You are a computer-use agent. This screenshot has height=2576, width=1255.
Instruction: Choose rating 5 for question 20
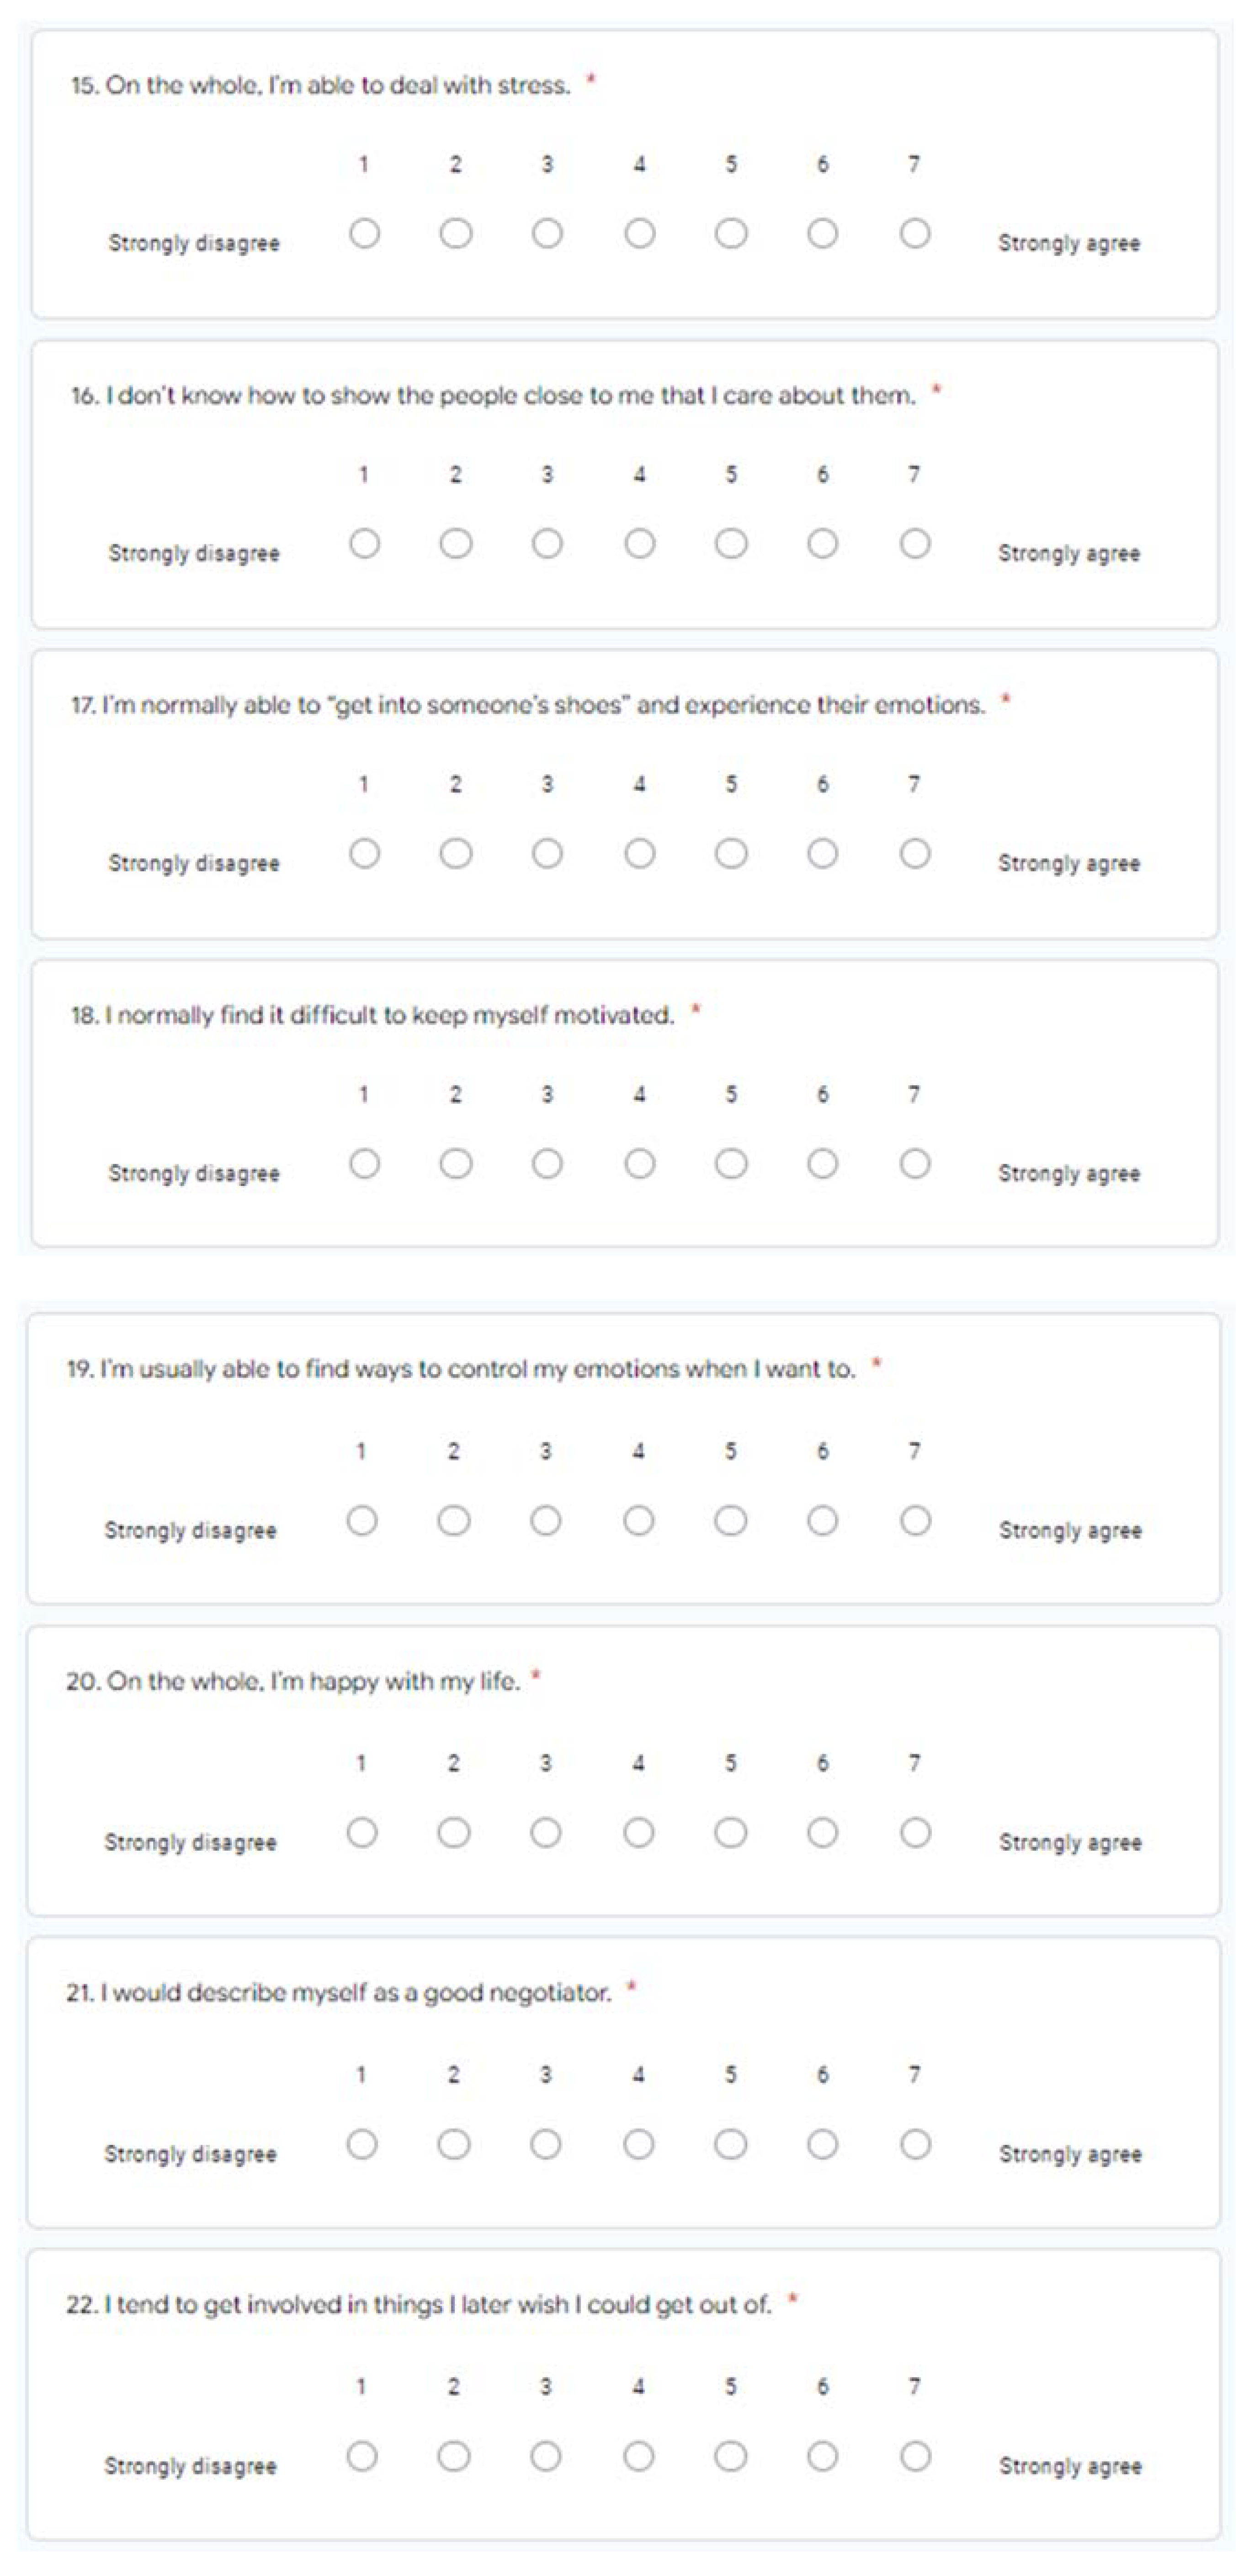click(x=730, y=1833)
